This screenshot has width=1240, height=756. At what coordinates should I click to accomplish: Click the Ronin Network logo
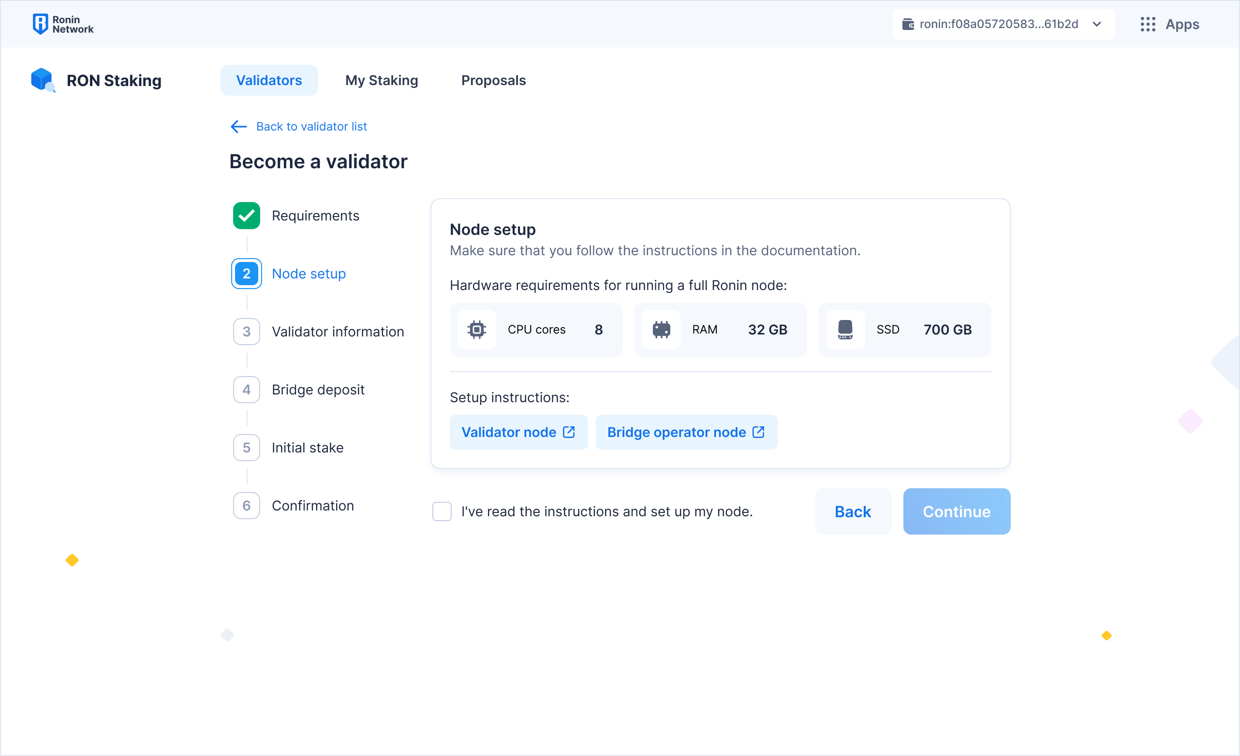(63, 24)
